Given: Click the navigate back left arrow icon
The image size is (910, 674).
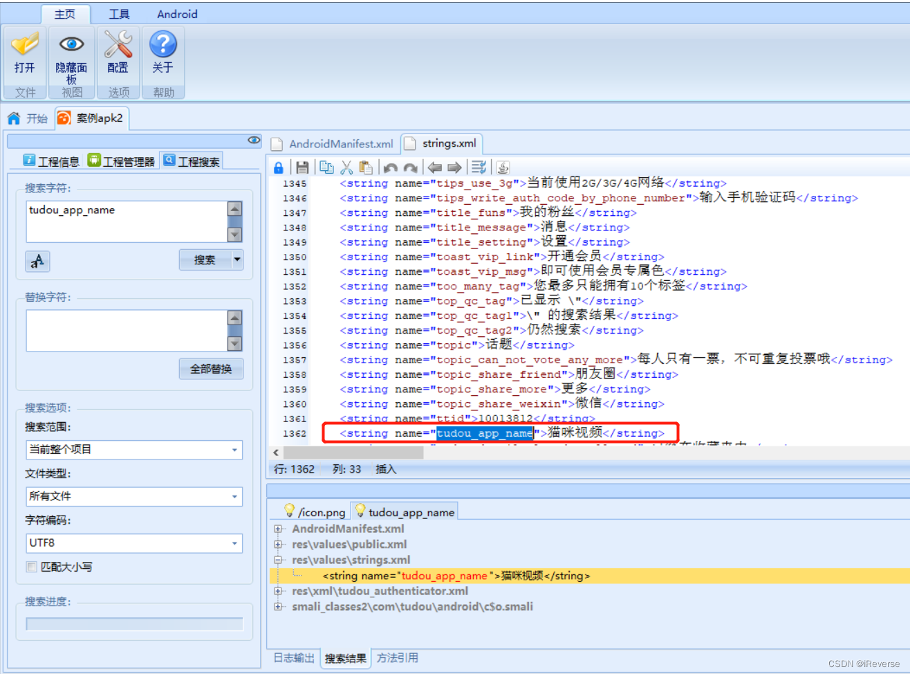Looking at the screenshot, I should (435, 167).
